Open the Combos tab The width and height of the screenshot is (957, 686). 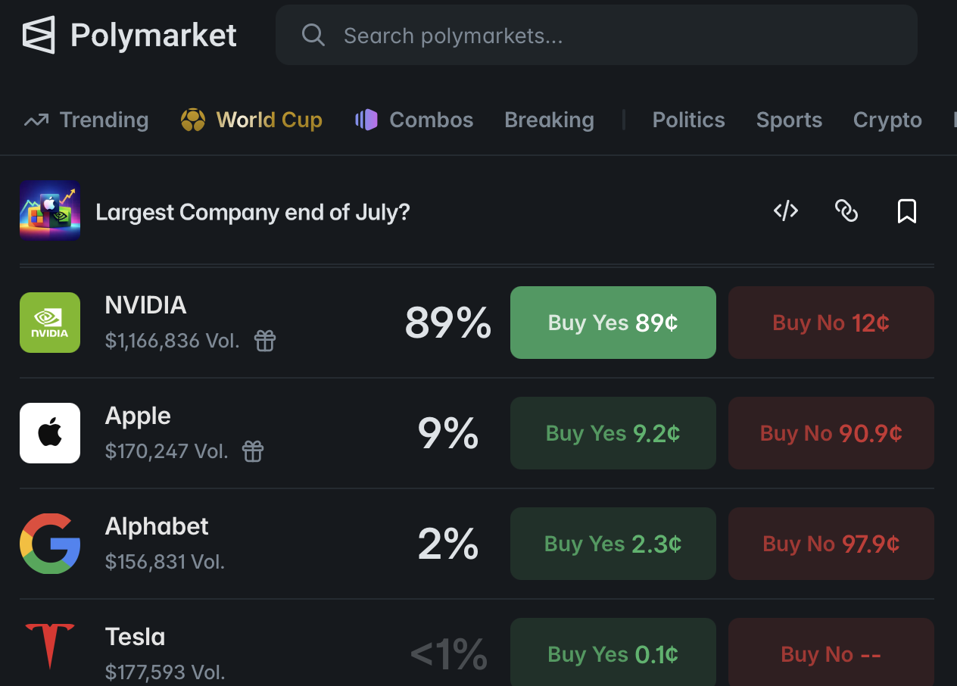point(414,120)
